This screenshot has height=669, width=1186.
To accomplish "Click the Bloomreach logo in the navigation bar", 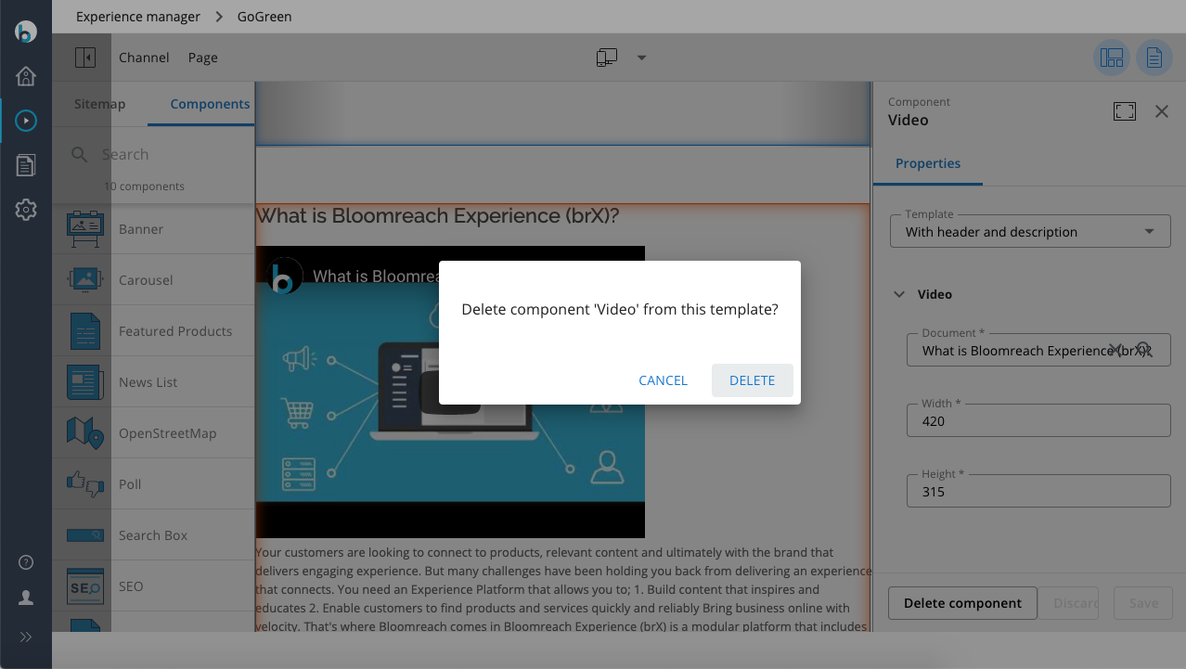I will tap(26, 31).
